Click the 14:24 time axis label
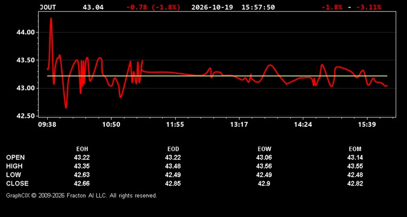 303,125
